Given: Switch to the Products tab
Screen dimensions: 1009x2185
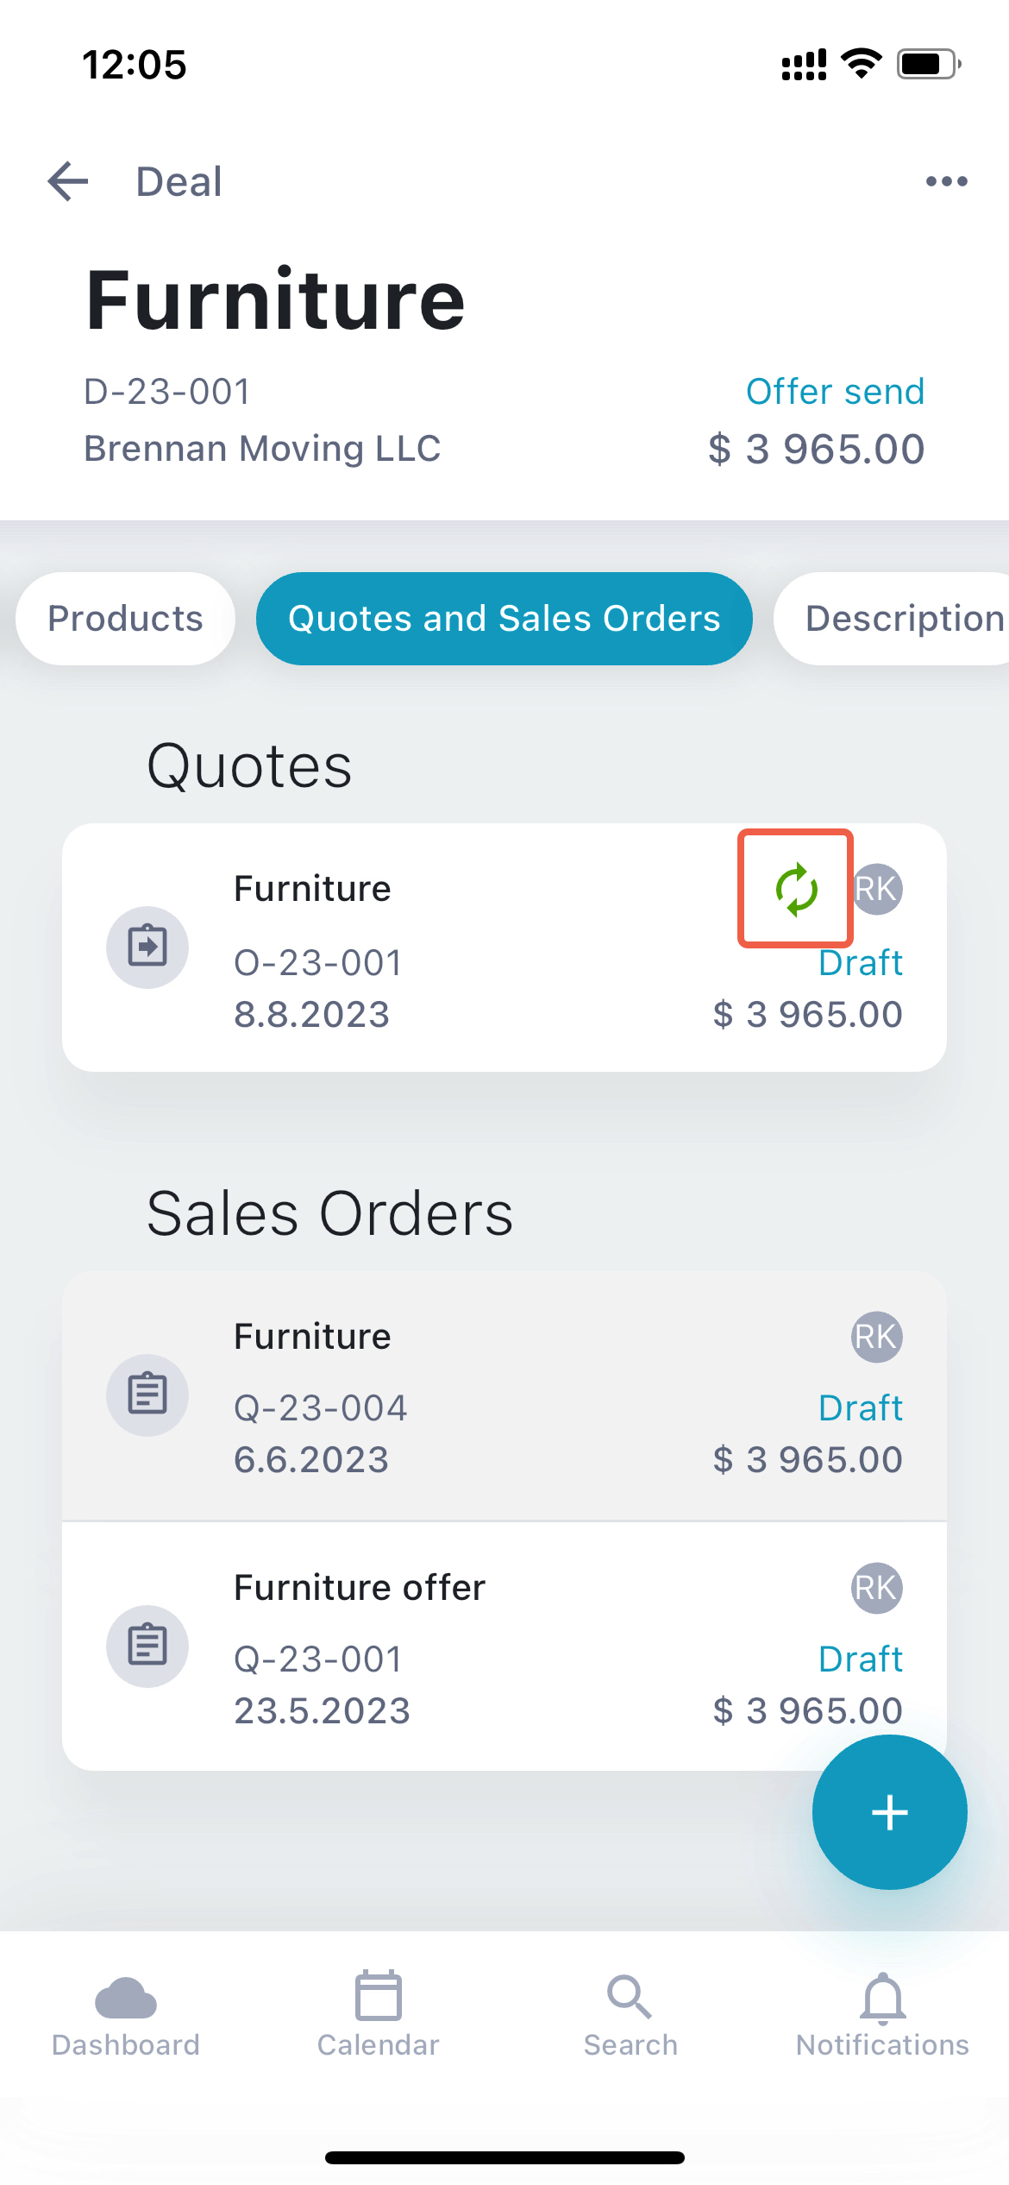Looking at the screenshot, I should click(x=125, y=619).
